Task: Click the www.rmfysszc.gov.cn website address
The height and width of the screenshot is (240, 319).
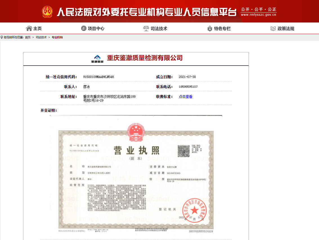Action: (258, 15)
